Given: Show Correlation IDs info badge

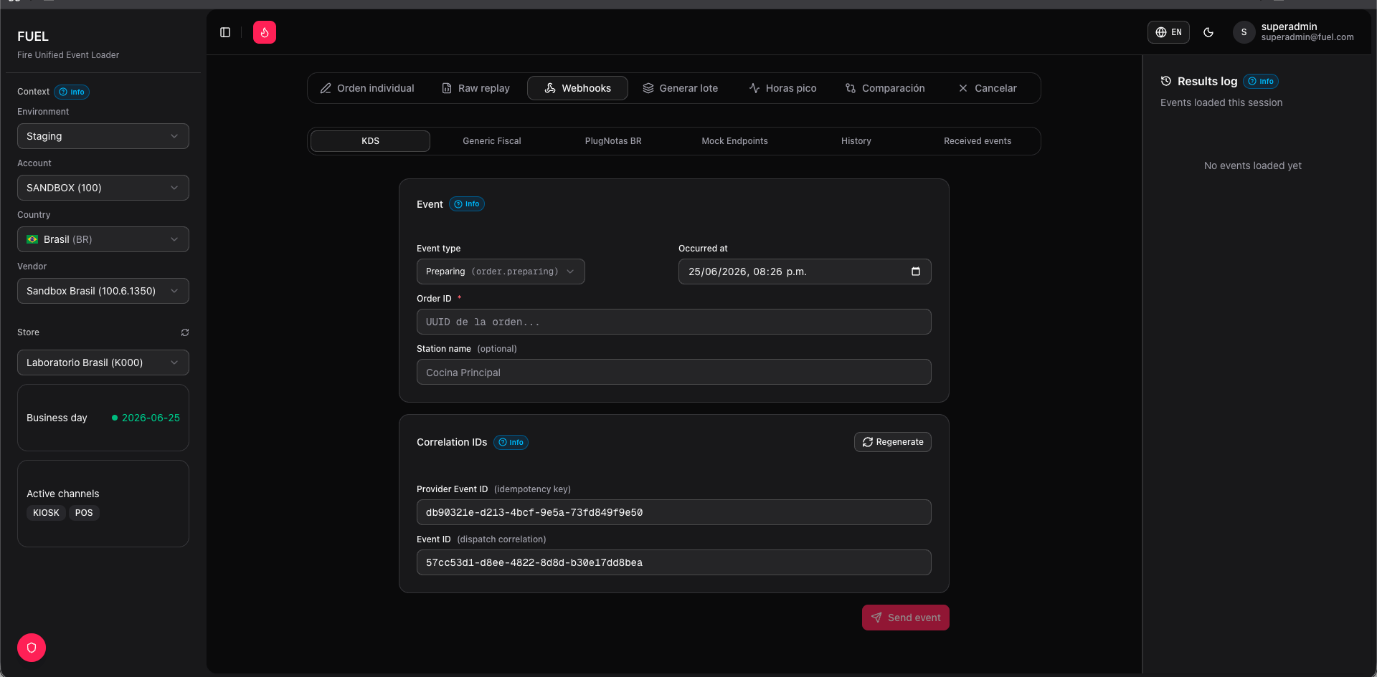Looking at the screenshot, I should (511, 442).
